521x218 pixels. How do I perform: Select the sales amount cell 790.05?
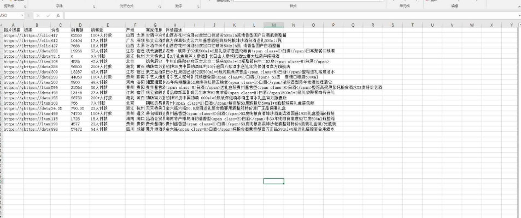[x=80, y=108]
